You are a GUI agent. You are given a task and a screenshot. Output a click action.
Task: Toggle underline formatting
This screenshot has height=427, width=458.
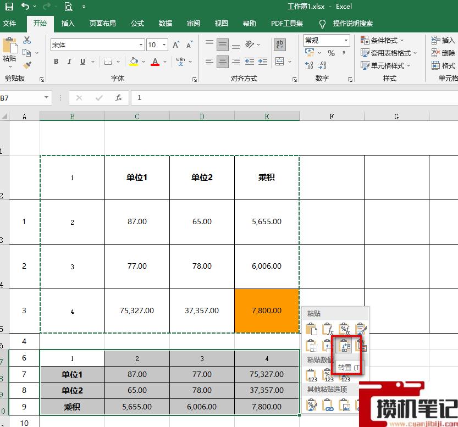[x=82, y=62]
